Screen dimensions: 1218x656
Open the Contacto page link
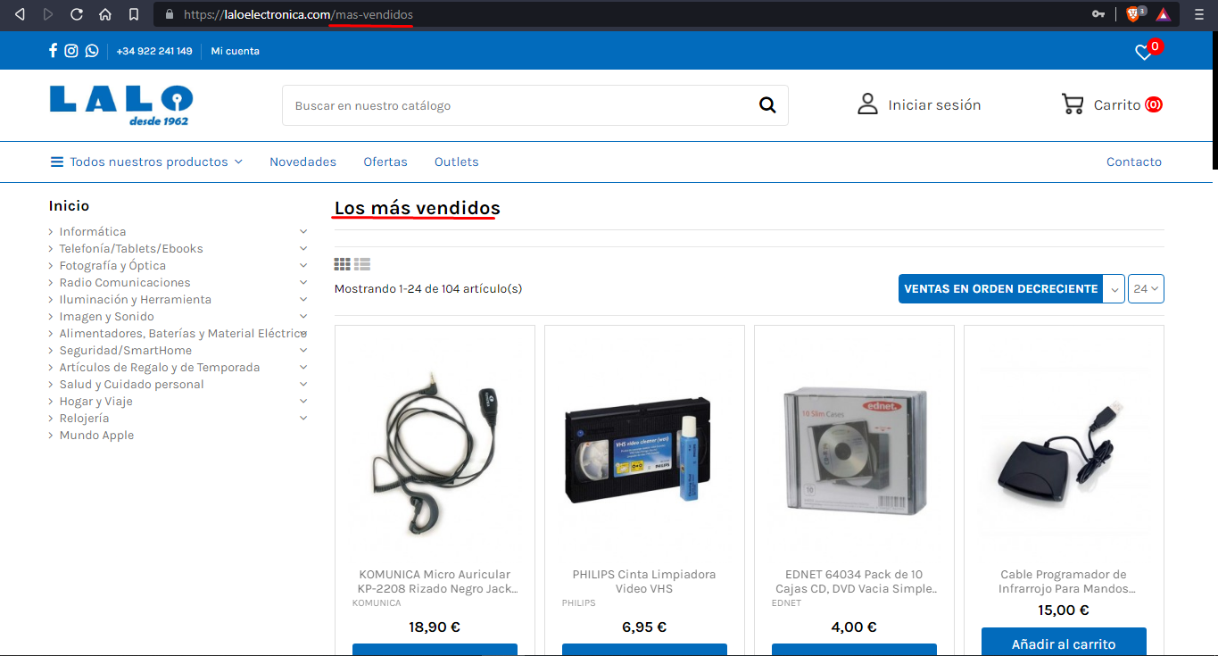(1134, 162)
